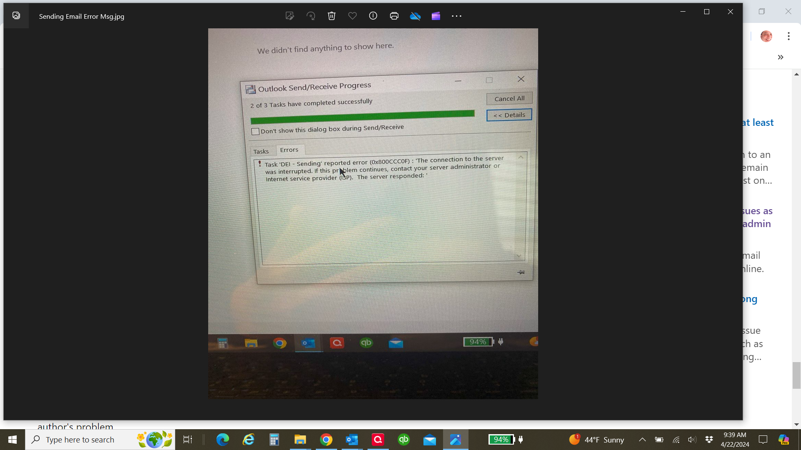
Task: Click the Dropbox tray icon
Action: coord(709,439)
